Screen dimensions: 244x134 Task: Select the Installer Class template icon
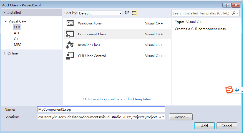coord(70,45)
